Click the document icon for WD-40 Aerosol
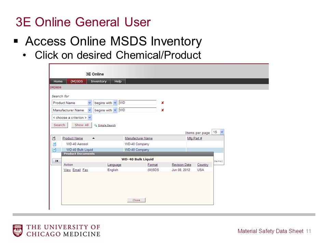Image resolution: width=328 pixels, height=246 pixels. pos(54,144)
